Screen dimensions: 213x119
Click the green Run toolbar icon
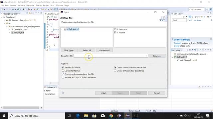coord(18,9)
